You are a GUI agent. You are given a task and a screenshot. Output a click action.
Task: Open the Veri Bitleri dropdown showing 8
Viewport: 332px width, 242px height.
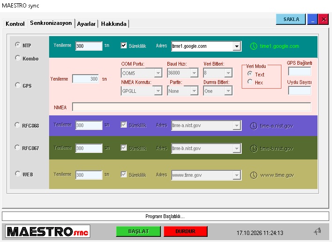tap(228, 73)
